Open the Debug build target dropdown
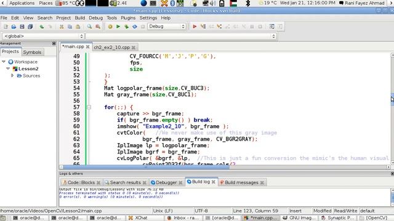This screenshot has height=221, width=394. tap(167, 26)
